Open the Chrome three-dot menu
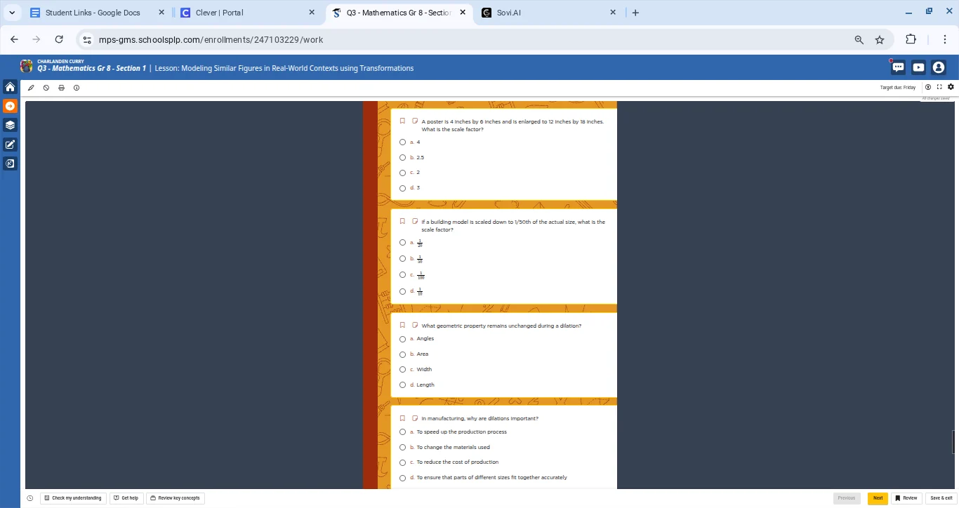 (945, 39)
